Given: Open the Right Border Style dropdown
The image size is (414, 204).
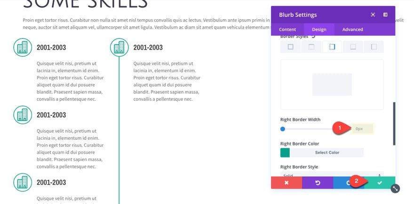Looking at the screenshot, I should [332, 174].
